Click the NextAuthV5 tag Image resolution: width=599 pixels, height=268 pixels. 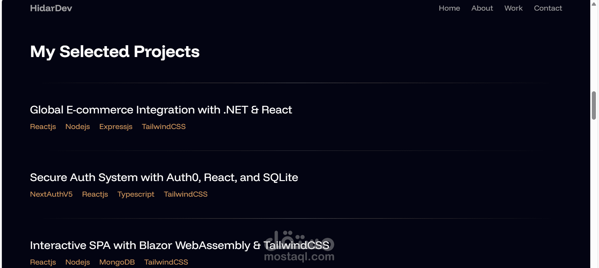(x=51, y=194)
